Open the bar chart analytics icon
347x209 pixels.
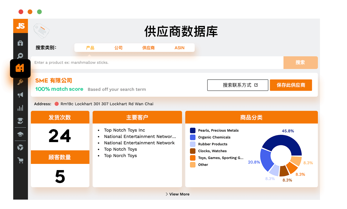(20, 108)
